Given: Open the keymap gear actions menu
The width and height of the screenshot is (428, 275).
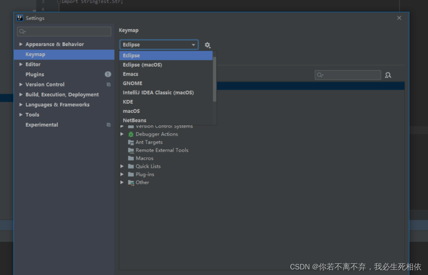Looking at the screenshot, I should pyautogui.click(x=207, y=45).
